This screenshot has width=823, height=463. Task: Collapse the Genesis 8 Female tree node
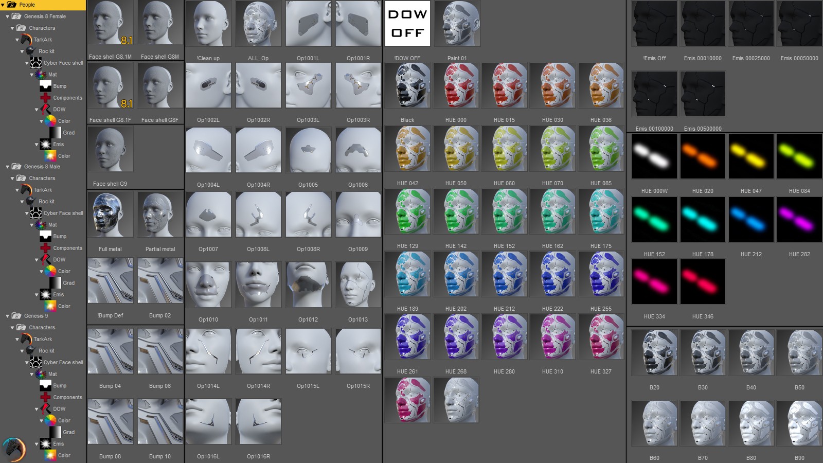(8, 16)
